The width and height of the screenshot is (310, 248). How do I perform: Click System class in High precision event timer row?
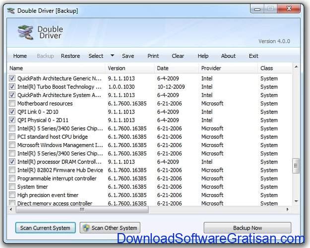click(269, 195)
